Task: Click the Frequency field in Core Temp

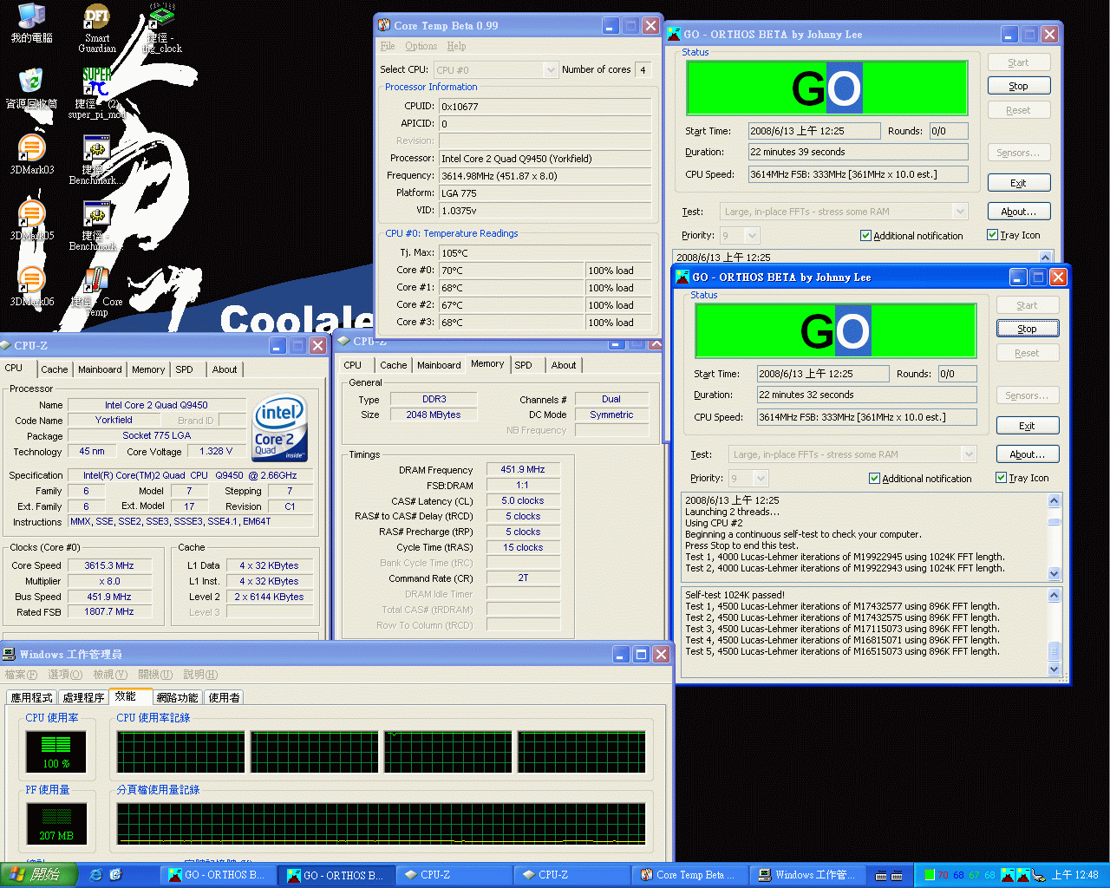Action: (x=545, y=175)
